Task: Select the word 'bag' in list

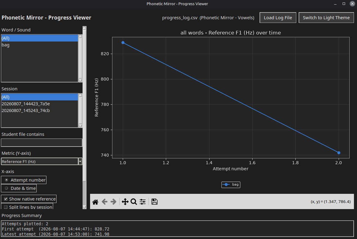Action: coord(40,45)
